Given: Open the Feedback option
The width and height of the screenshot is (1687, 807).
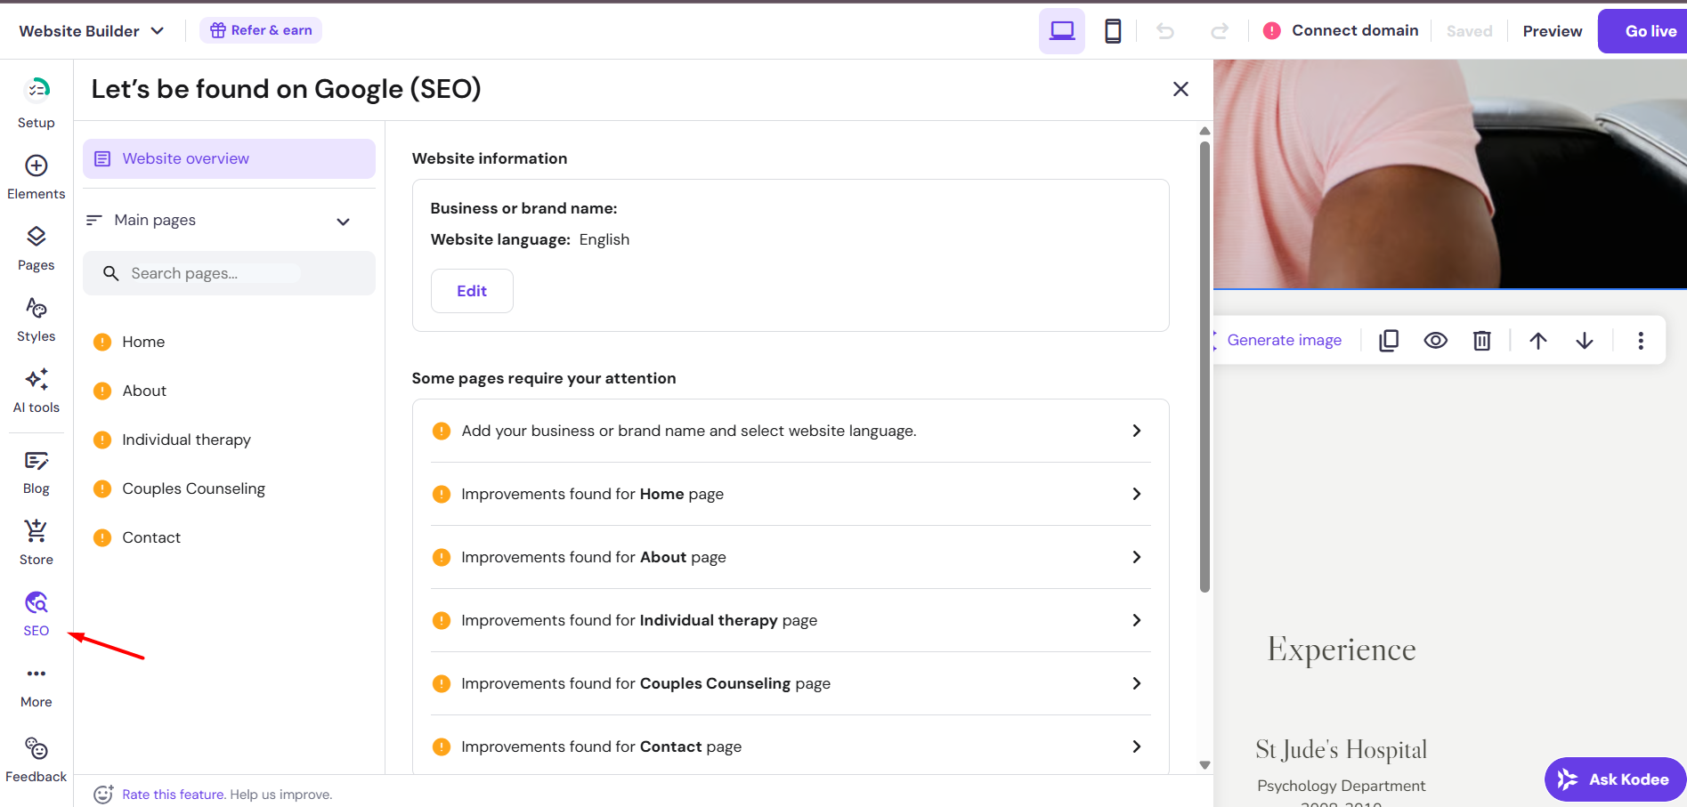Looking at the screenshot, I should tap(36, 760).
